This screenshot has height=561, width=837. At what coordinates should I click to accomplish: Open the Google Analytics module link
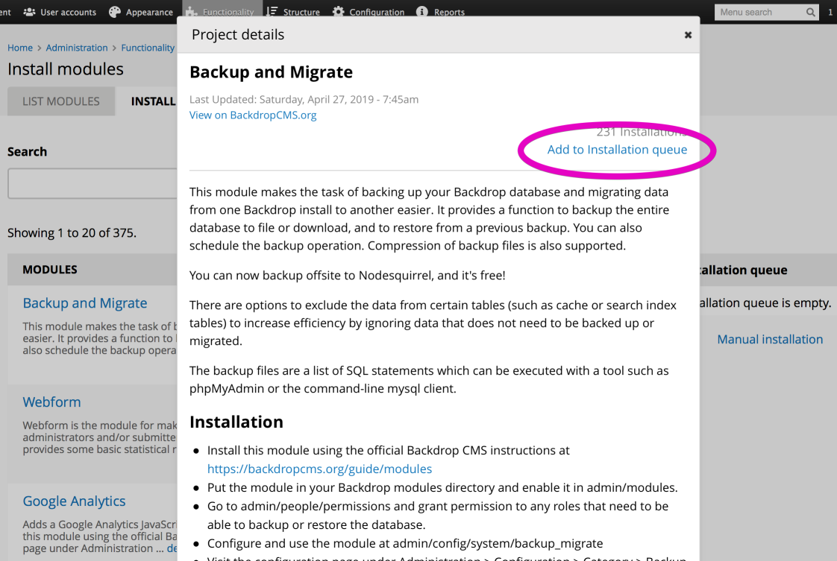tap(74, 501)
